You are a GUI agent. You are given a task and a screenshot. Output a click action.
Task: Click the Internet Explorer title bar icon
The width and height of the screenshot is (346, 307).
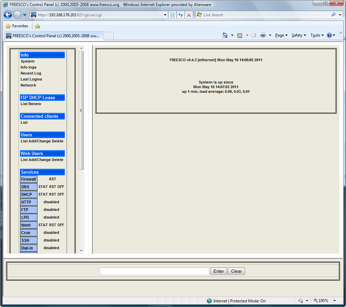click(6, 4)
